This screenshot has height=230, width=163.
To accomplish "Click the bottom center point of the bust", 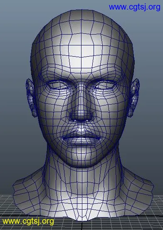I will pos(81,220).
